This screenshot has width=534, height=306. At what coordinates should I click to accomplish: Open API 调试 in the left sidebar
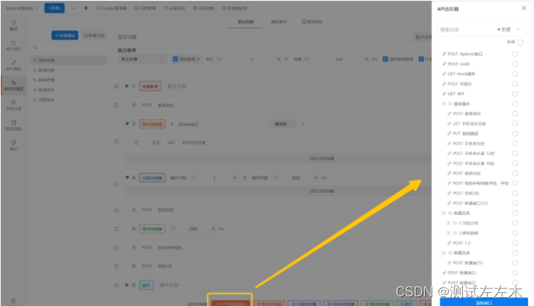tap(14, 65)
